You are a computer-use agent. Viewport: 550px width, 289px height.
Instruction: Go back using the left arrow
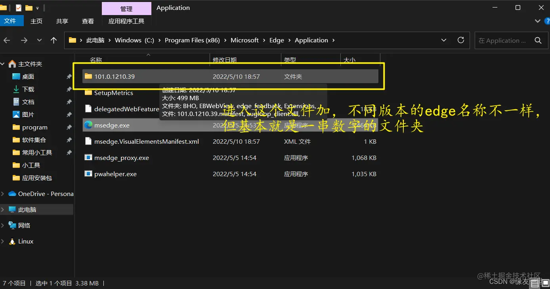(x=7, y=40)
